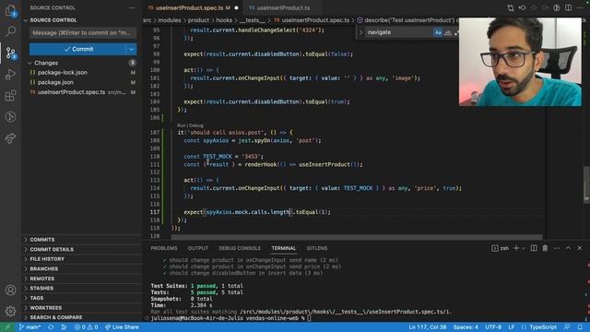Close the terminal panel with X

coord(580,248)
